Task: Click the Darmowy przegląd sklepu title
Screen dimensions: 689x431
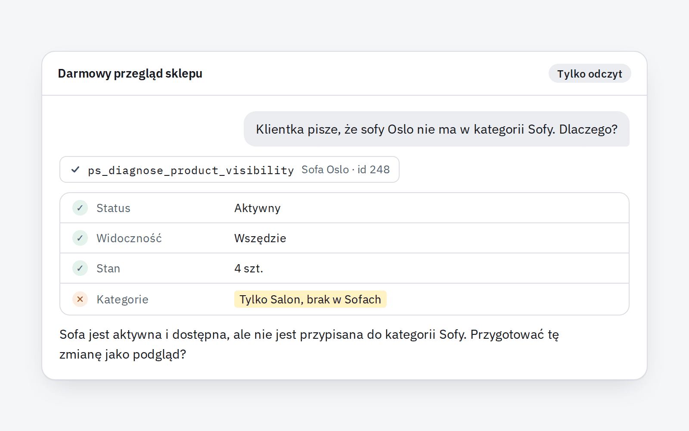Action: point(130,74)
